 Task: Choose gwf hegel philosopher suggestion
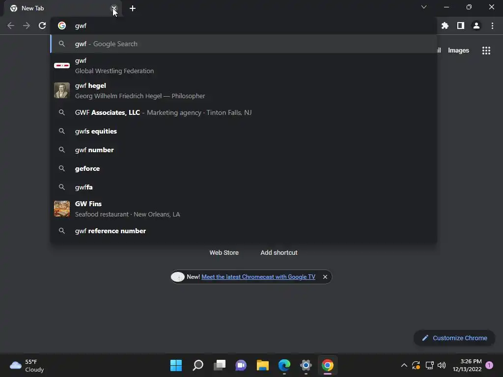tap(244, 91)
